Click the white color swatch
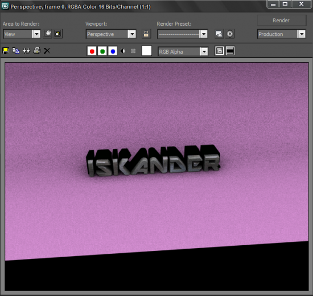 tap(147, 51)
